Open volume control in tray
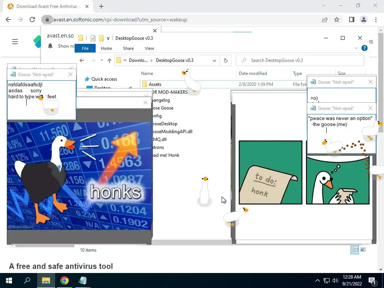Viewport: 384px width, 288px height. click(x=335, y=280)
